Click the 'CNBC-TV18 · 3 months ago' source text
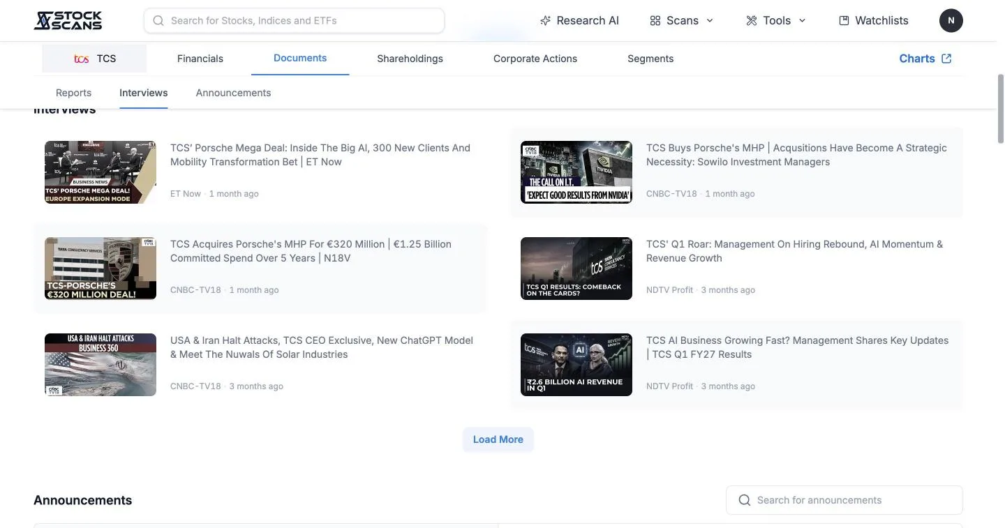This screenshot has height=528, width=1005. (x=227, y=386)
